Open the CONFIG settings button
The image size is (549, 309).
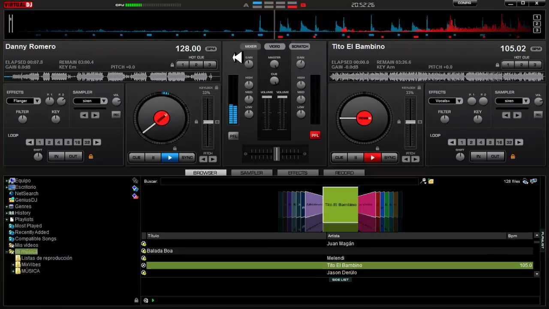pyautogui.click(x=465, y=3)
